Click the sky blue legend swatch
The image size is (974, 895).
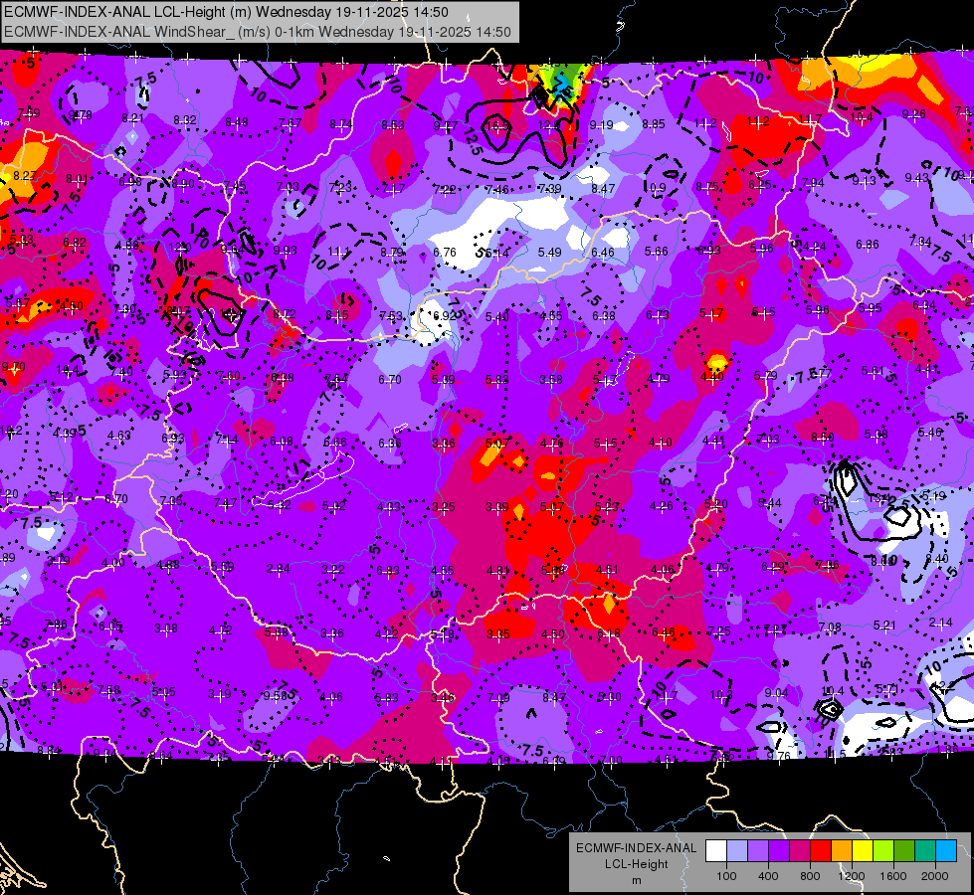point(946,851)
